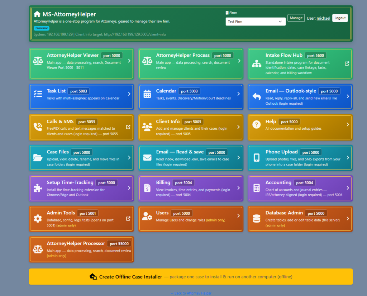367x296 pixels.
Task: Click the port 5600 badge on Intake Flow Hub
Action: pyautogui.click(x=315, y=56)
